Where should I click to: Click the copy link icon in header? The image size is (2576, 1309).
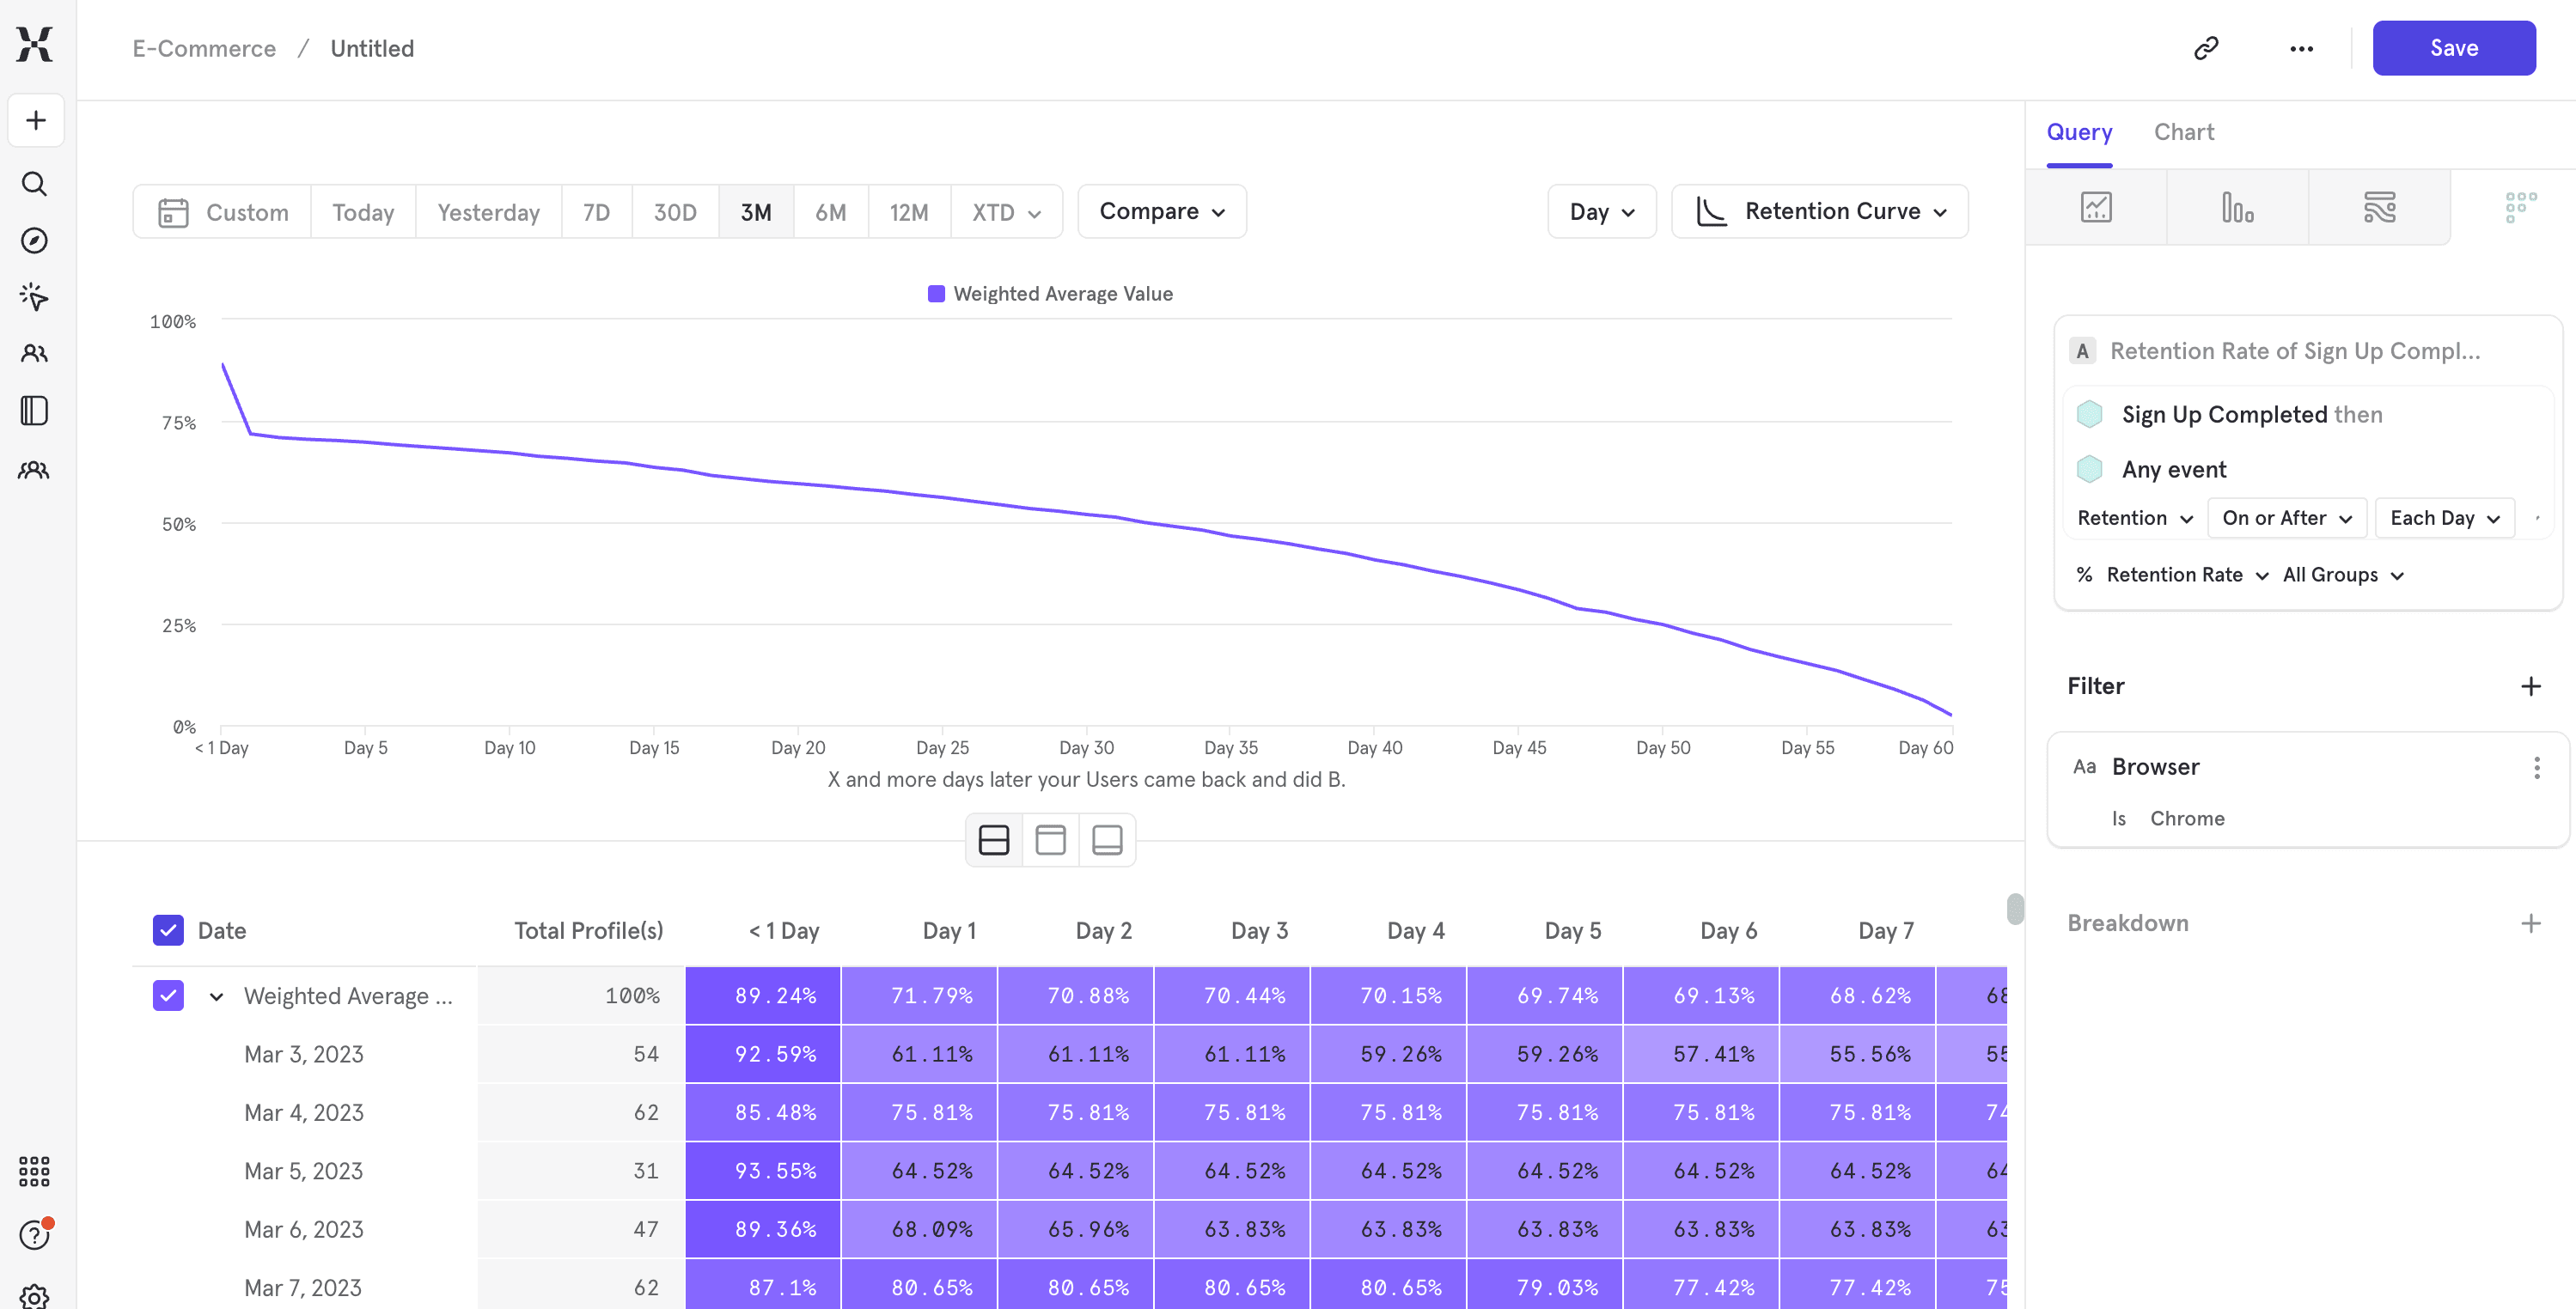click(x=2206, y=48)
